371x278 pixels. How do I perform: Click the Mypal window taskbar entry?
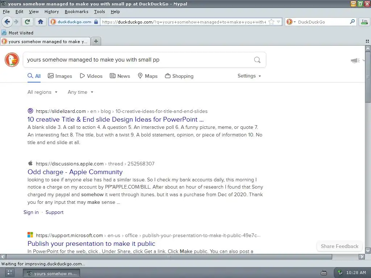pyautogui.click(x=51, y=273)
